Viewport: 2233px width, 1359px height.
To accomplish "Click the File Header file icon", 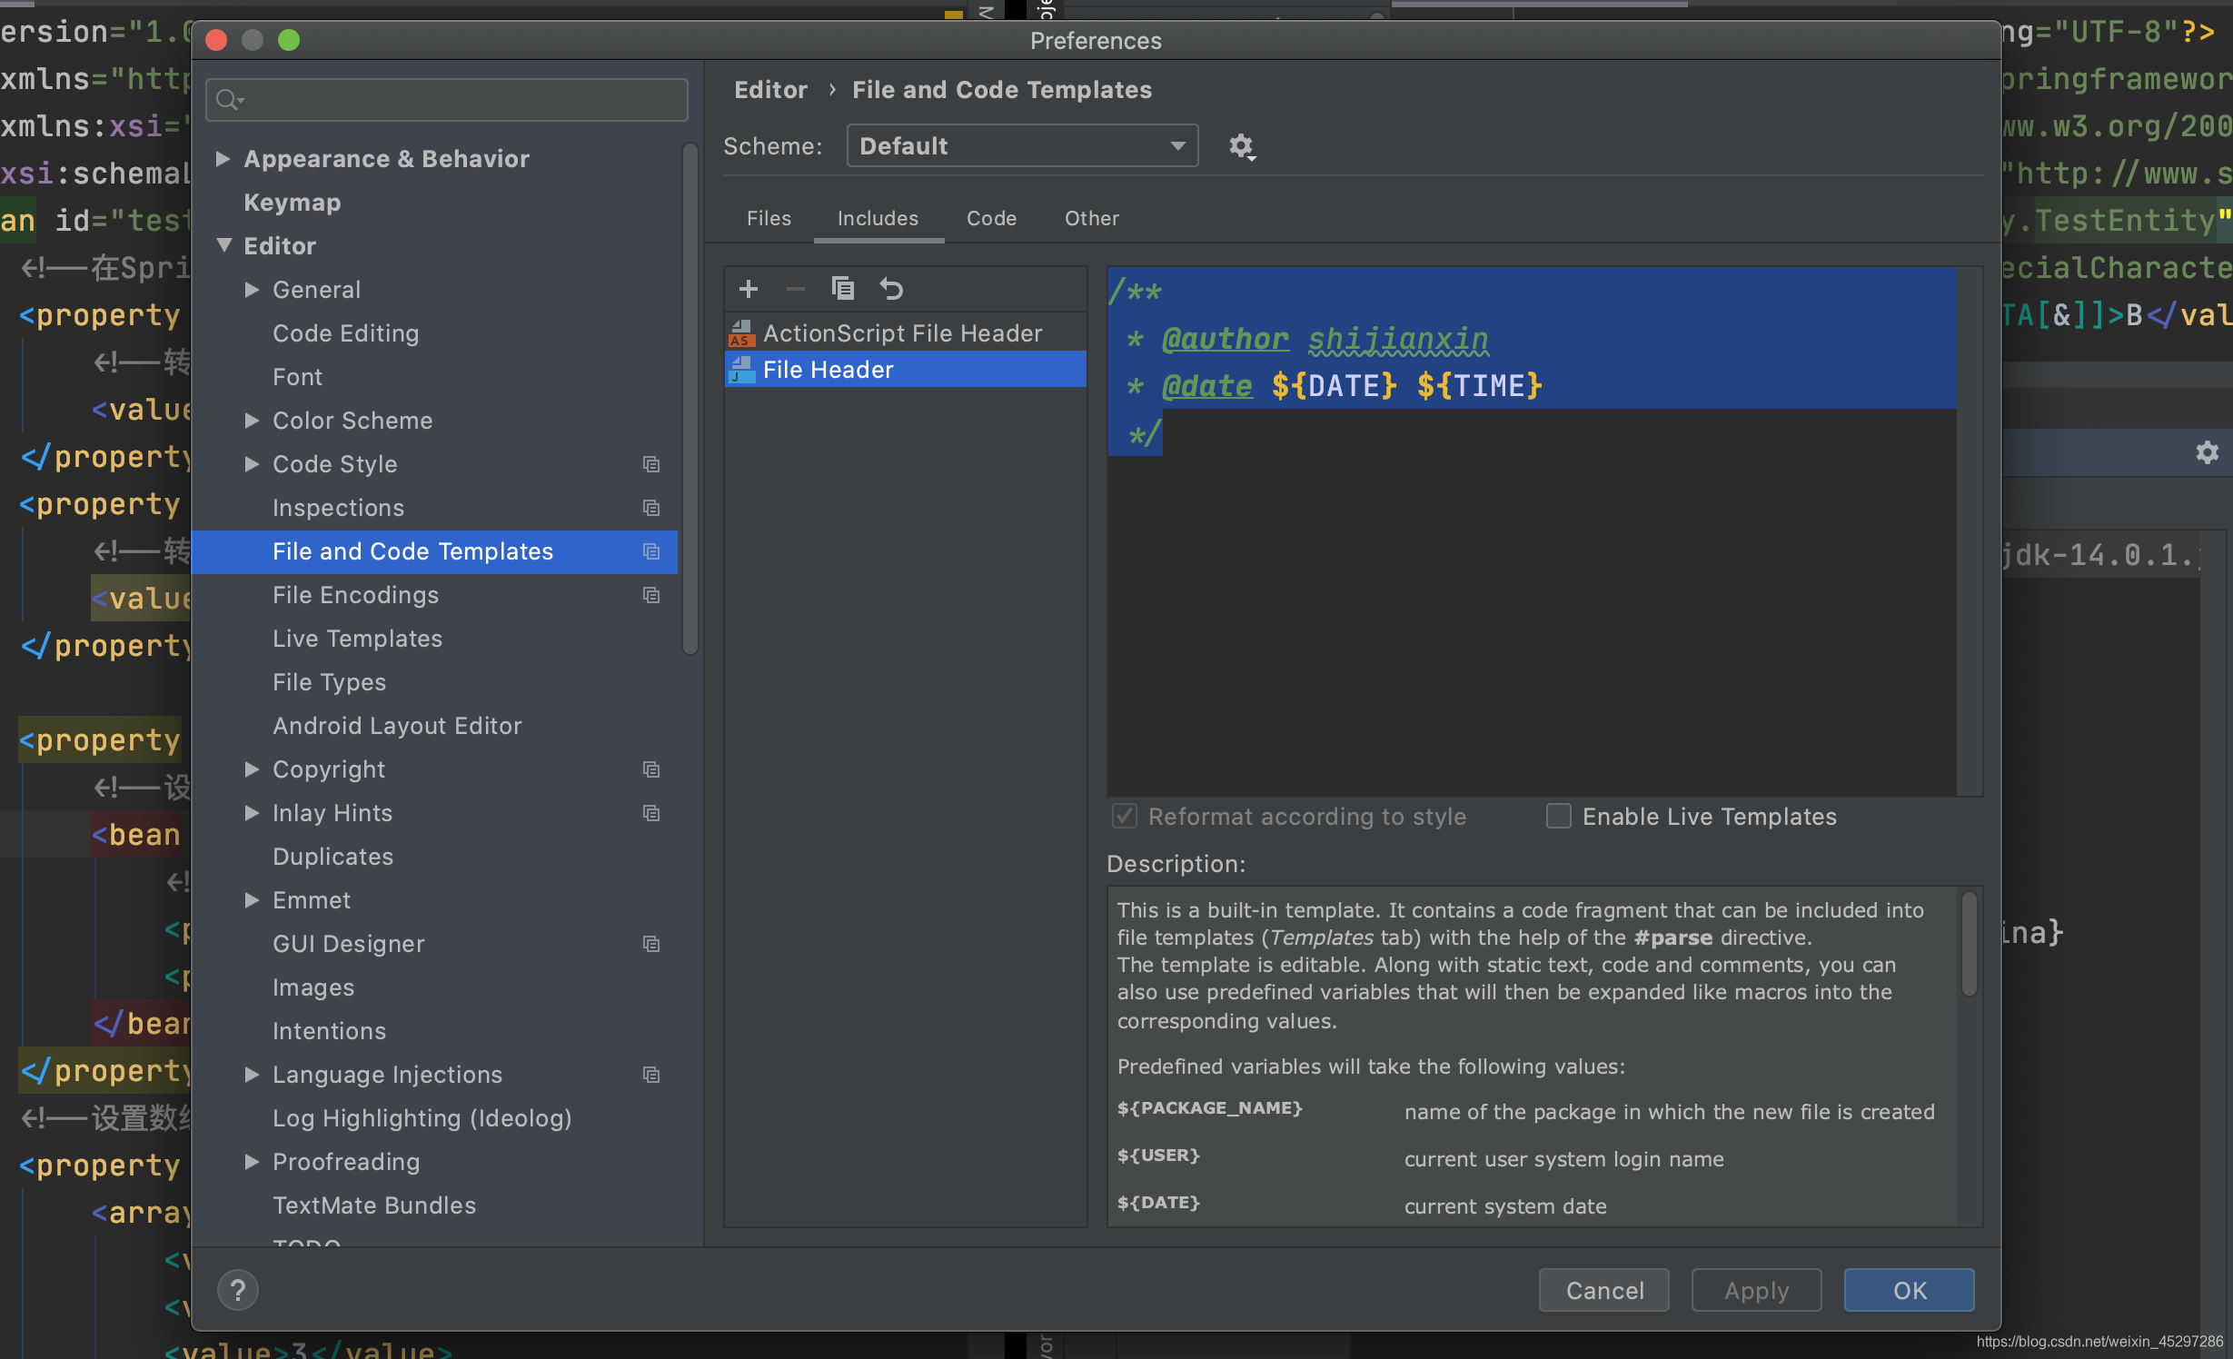I will click(x=742, y=370).
